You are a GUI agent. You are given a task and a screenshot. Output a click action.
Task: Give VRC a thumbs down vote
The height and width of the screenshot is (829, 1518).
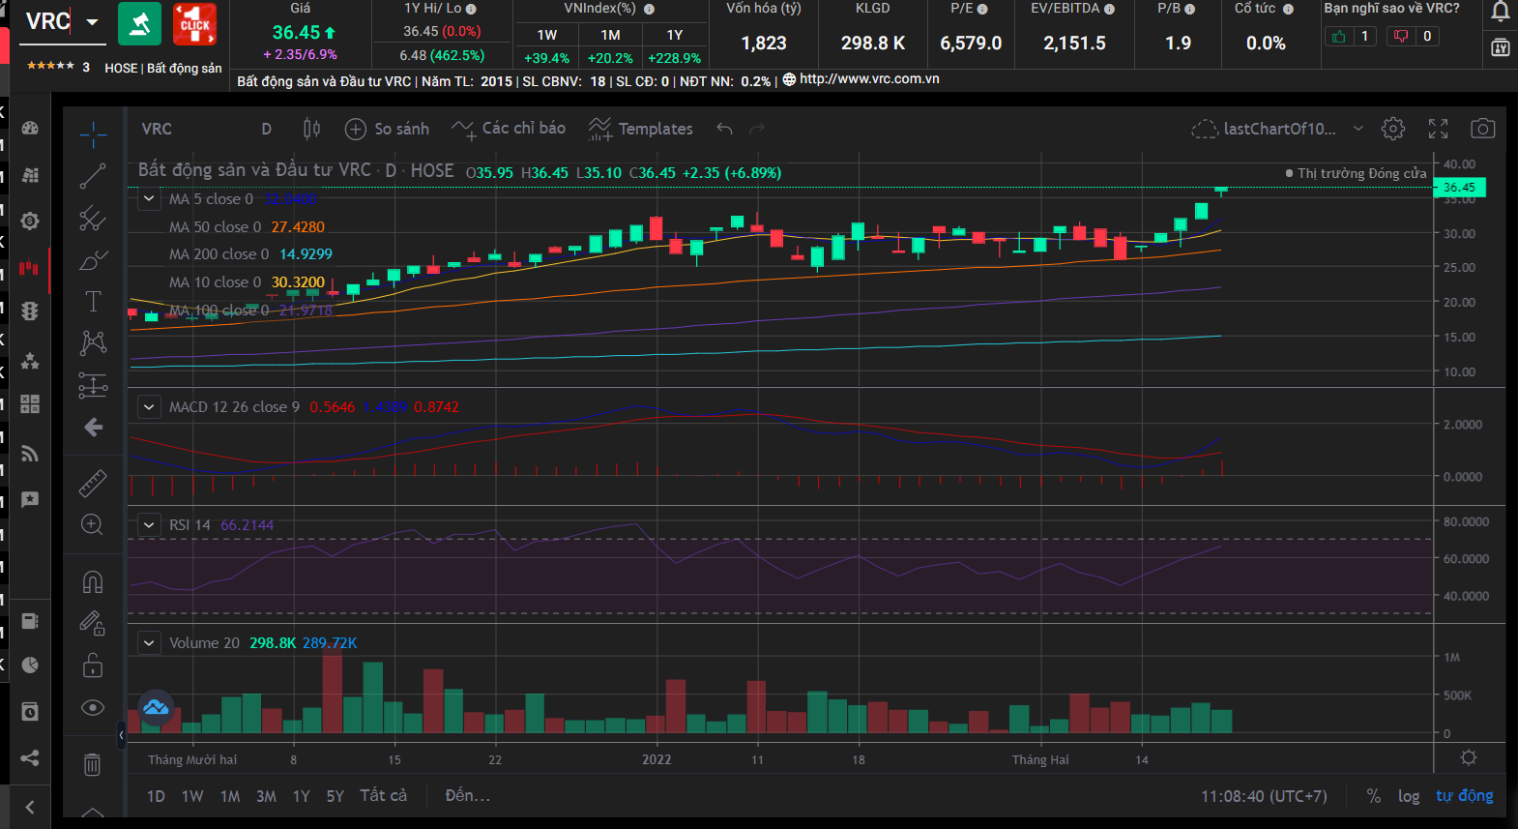pos(1401,37)
